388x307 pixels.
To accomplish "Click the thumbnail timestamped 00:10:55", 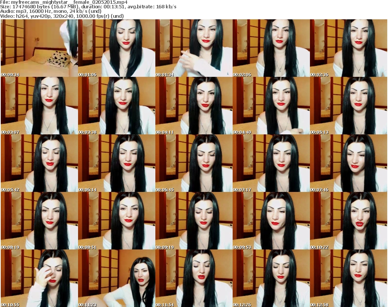I will pos(39,278).
